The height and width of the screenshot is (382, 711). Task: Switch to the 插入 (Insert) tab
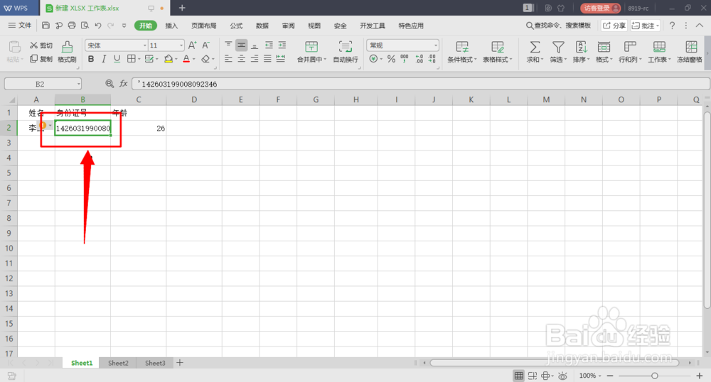point(171,26)
